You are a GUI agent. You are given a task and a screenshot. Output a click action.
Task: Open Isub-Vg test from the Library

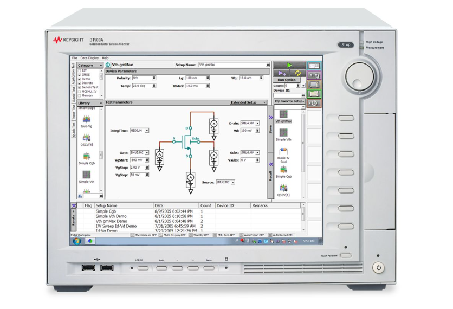[87, 121]
